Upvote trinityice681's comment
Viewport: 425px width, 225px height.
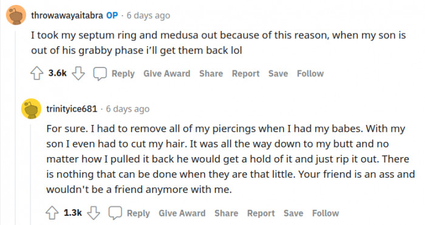(x=52, y=213)
